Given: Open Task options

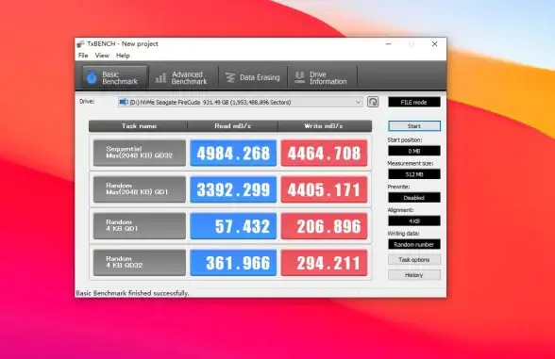Looking at the screenshot, I should click(414, 260).
